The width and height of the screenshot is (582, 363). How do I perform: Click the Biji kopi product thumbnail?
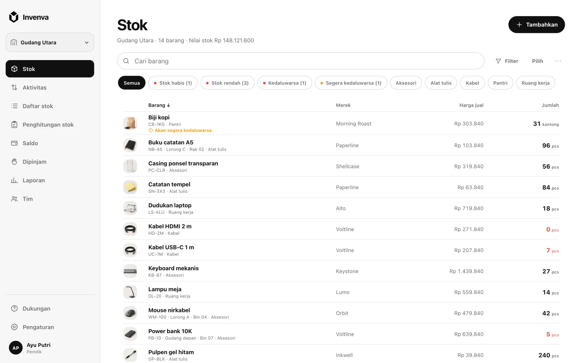[130, 123]
